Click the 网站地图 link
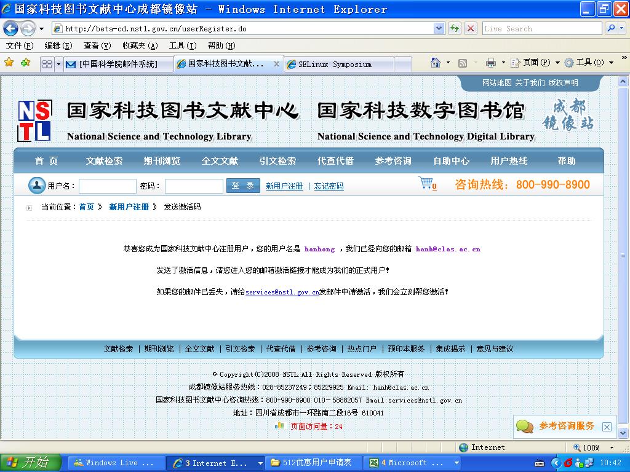Viewport: 630px width, 472px height. [x=497, y=83]
